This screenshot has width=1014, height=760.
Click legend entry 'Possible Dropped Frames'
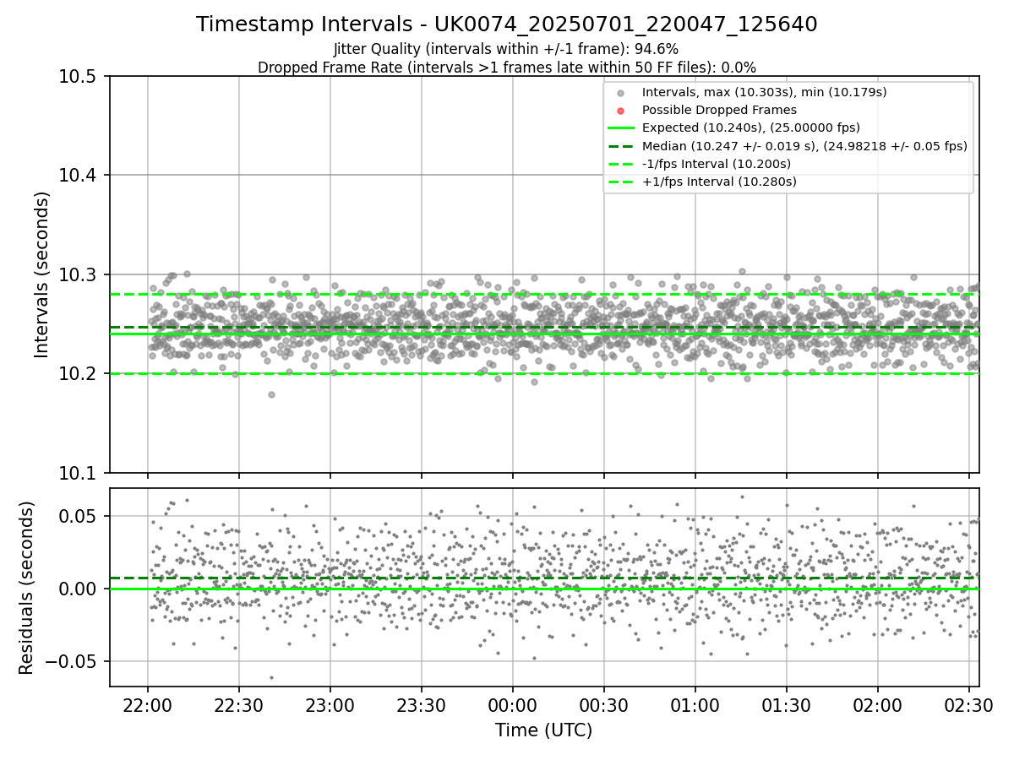719,110
